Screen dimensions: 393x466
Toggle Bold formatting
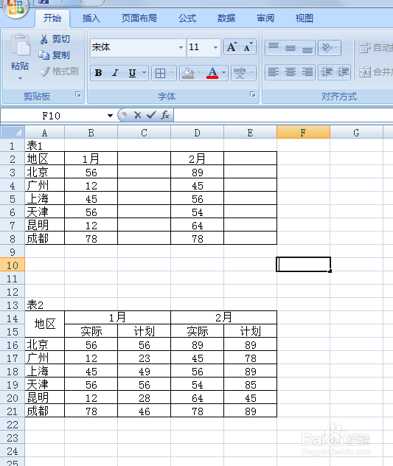pos(98,73)
